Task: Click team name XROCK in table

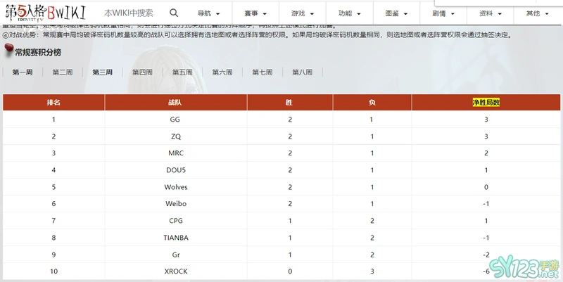Action: point(176,271)
